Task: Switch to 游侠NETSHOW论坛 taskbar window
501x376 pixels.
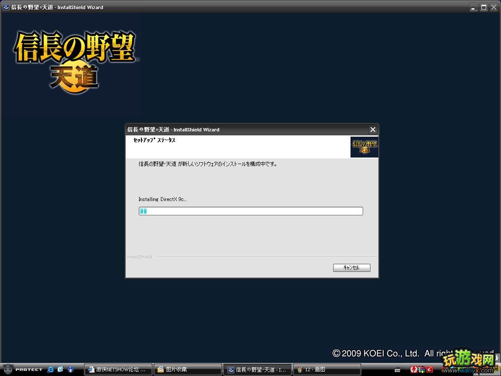Action: (118, 369)
